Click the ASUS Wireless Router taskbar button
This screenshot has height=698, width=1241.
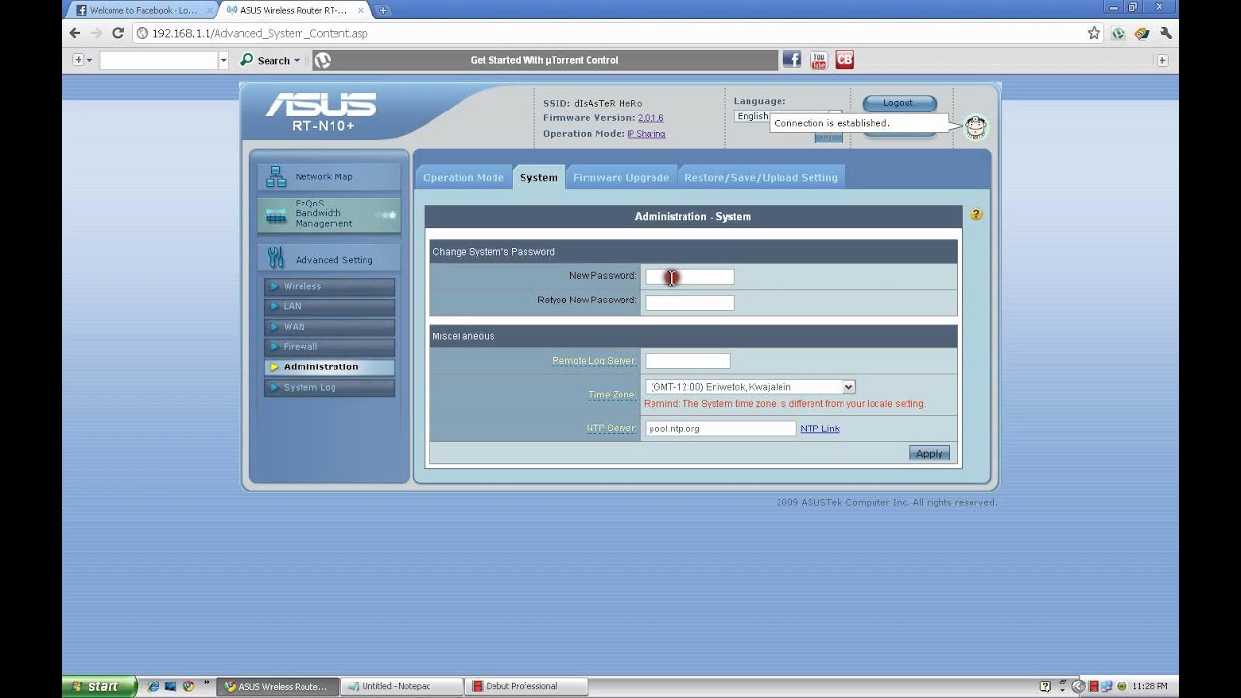coord(278,686)
